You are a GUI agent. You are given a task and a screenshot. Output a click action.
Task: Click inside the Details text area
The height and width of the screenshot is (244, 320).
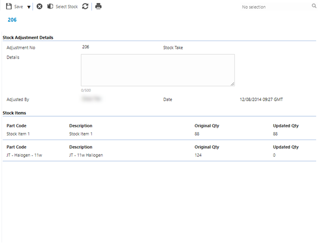pyautogui.click(x=157, y=70)
